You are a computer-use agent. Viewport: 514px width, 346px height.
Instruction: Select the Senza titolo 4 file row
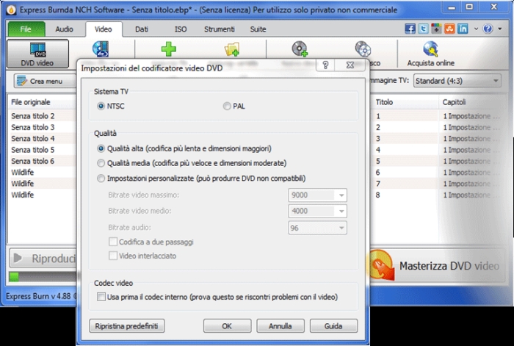(x=43, y=139)
